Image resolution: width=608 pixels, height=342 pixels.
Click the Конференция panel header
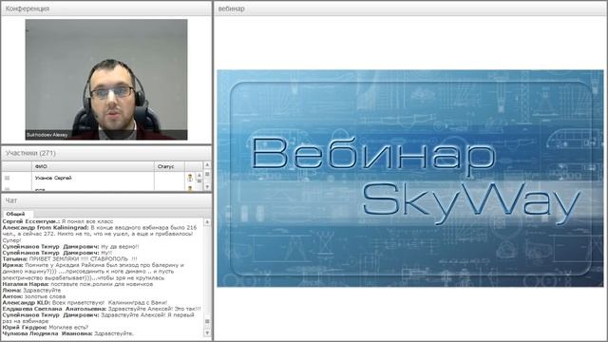(x=106, y=9)
